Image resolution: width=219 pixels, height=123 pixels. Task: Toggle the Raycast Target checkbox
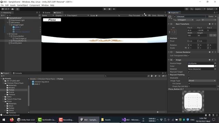click(189, 72)
